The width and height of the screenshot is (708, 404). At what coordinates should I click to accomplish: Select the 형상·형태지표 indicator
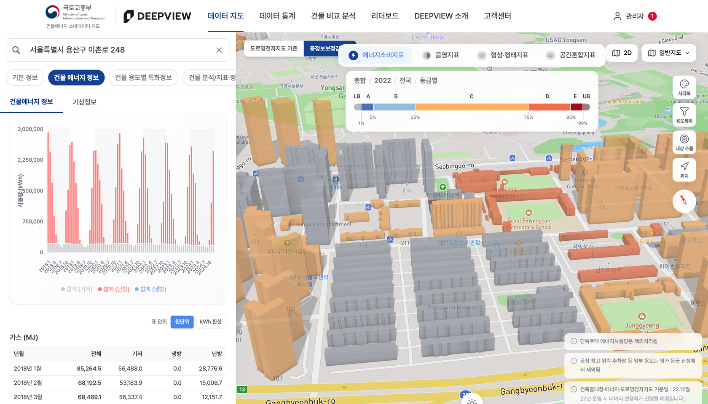[x=503, y=55]
